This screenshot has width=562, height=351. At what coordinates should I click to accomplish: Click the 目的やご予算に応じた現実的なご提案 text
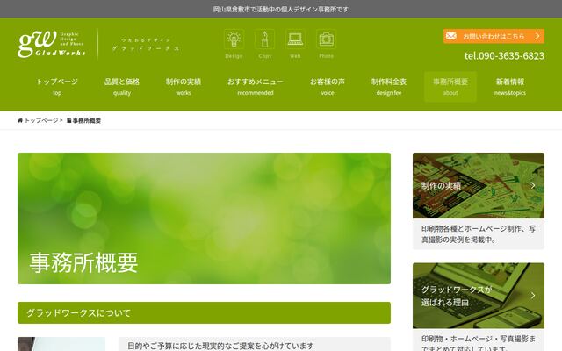(220, 346)
